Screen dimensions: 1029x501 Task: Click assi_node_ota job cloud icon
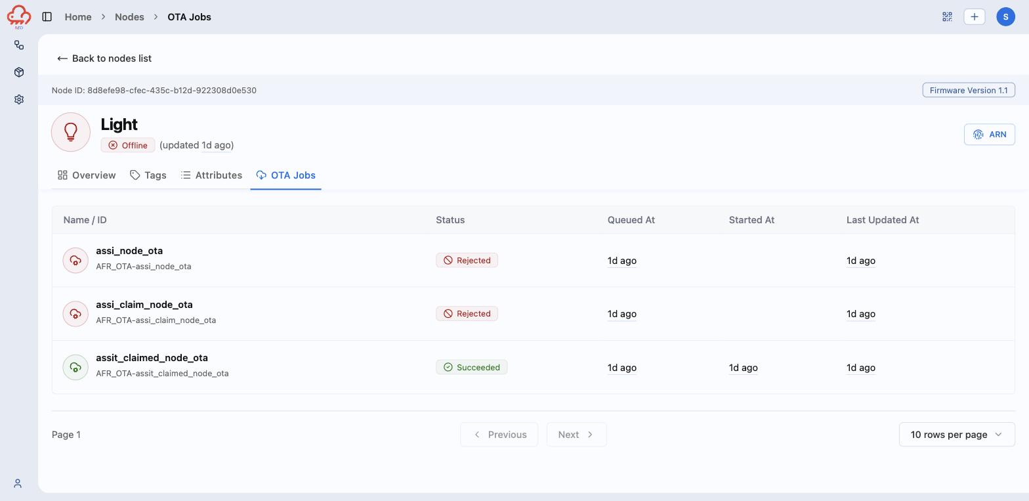[x=75, y=260]
